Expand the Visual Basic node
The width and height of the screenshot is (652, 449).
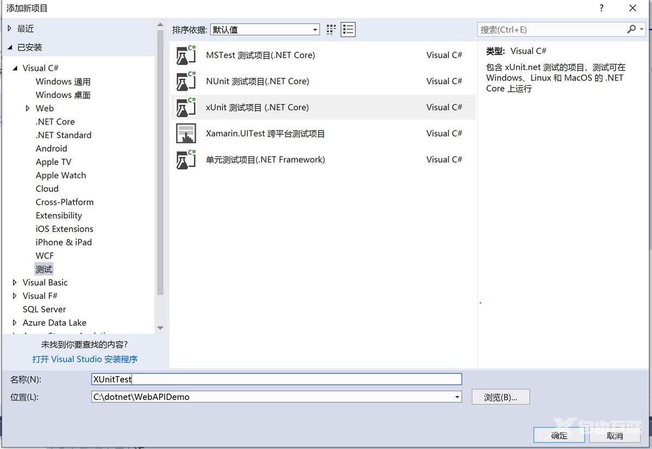(x=15, y=283)
